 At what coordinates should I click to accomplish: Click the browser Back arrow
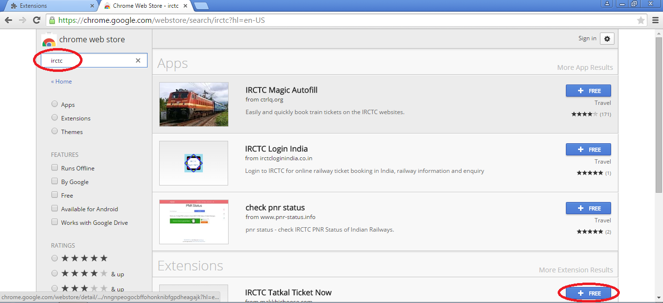click(8, 20)
